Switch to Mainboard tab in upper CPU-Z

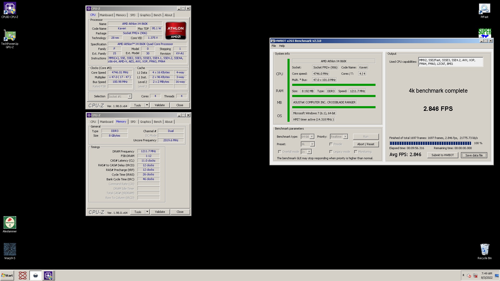click(106, 15)
